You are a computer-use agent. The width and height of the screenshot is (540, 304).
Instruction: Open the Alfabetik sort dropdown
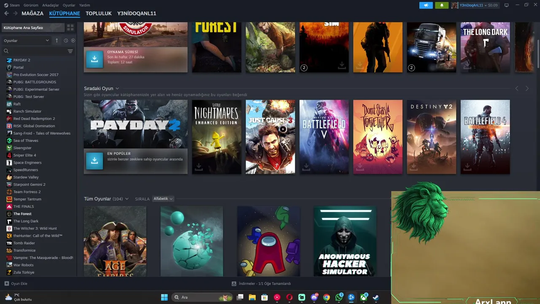tap(163, 198)
